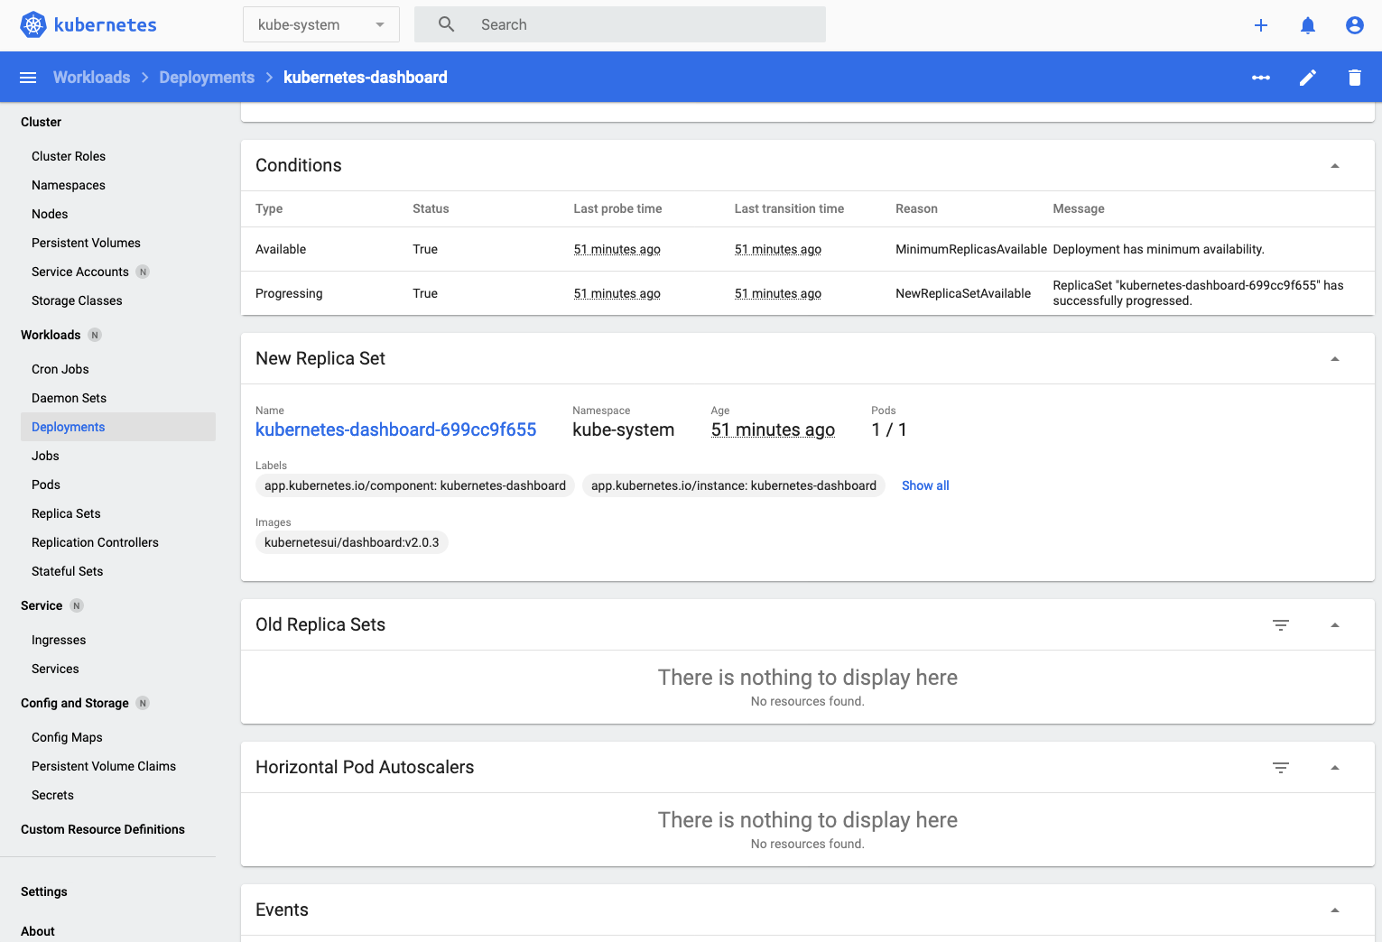Open Daemon Sets in sidebar

(x=69, y=398)
